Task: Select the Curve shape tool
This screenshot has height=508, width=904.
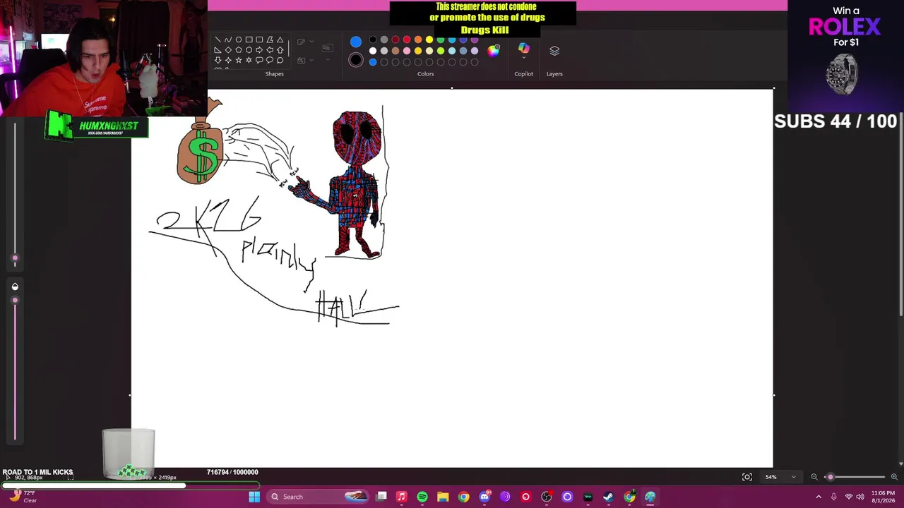Action: pyautogui.click(x=228, y=40)
